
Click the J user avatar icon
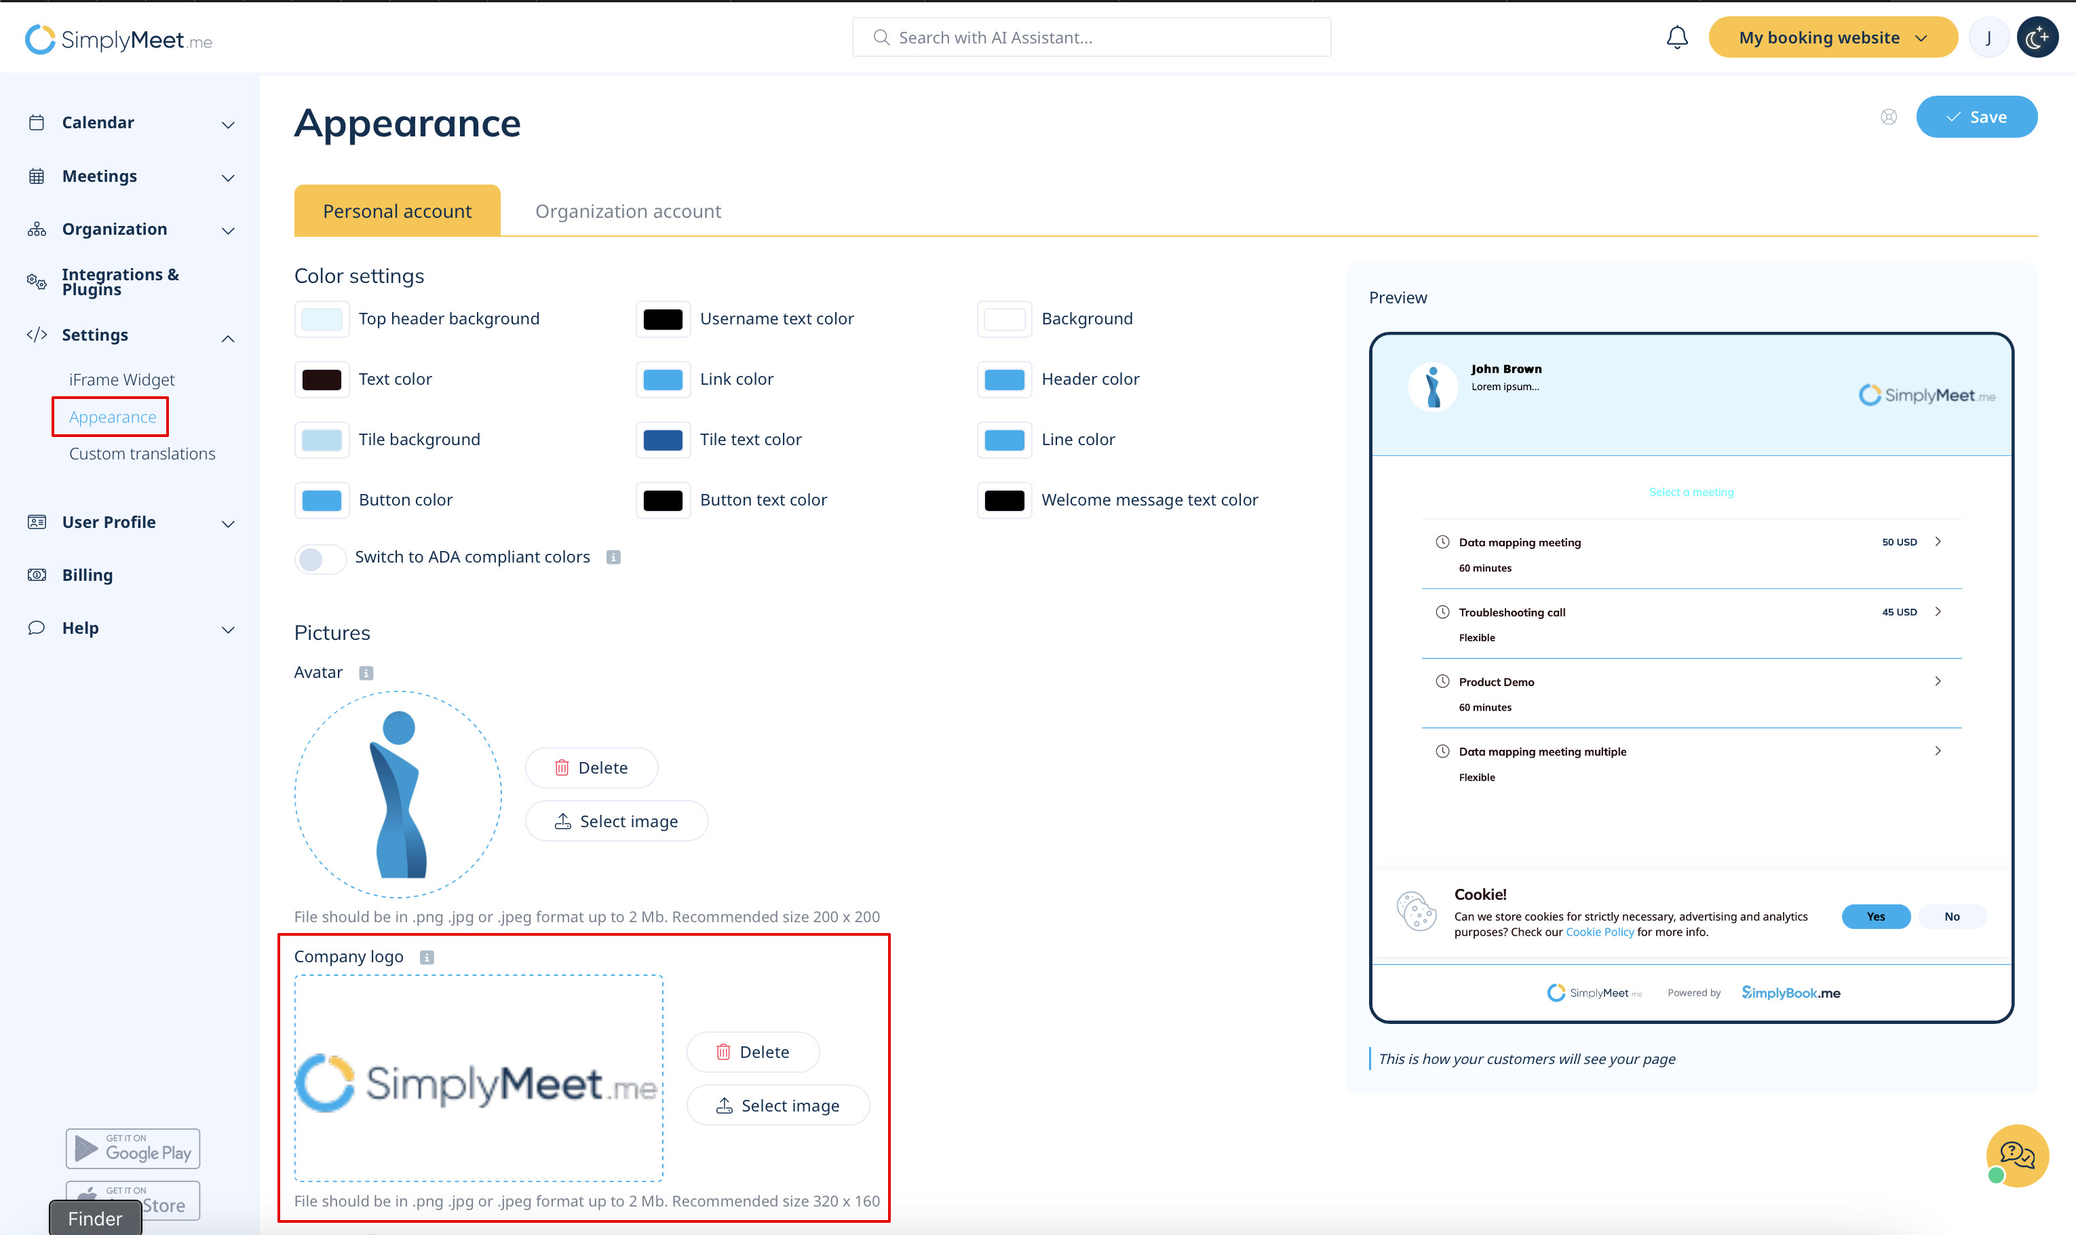click(1988, 37)
